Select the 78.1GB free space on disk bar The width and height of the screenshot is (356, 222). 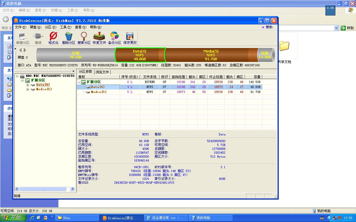[x=75, y=55]
